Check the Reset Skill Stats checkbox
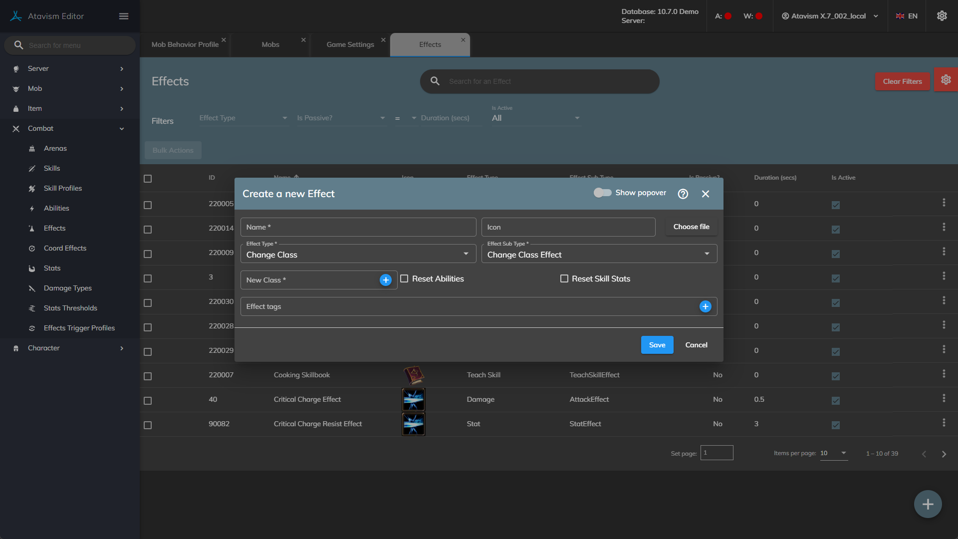958x539 pixels. click(x=564, y=278)
